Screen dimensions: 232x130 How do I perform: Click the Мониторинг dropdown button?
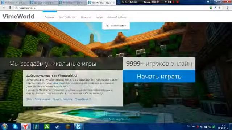(x=116, y=26)
